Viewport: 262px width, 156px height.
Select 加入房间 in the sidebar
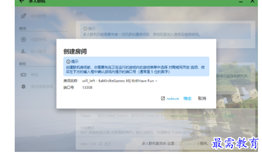(x=38, y=51)
